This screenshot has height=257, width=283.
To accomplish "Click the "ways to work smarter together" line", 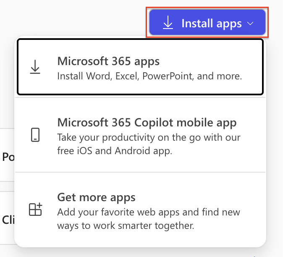I will coord(126,226).
